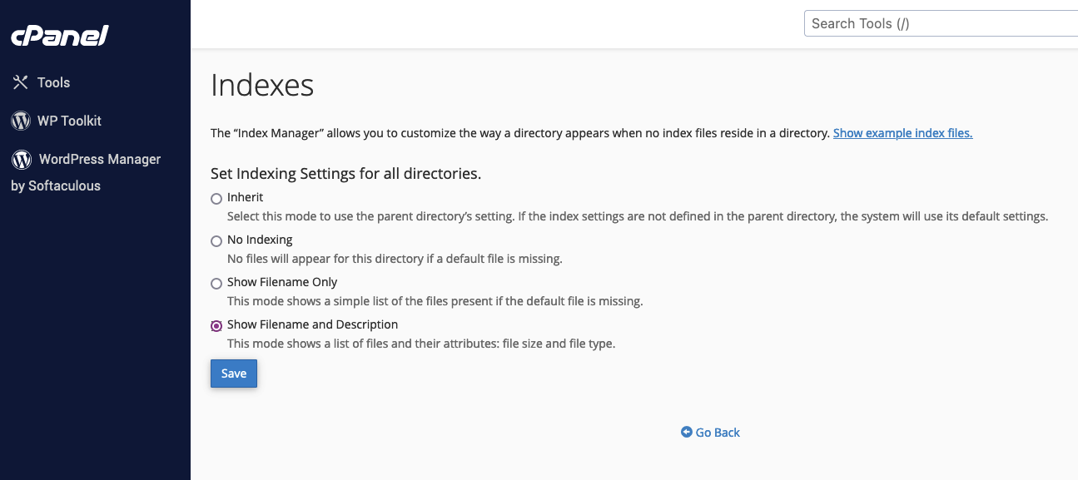Select the Inherit radio button
The width and height of the screenshot is (1078, 480).
216,199
